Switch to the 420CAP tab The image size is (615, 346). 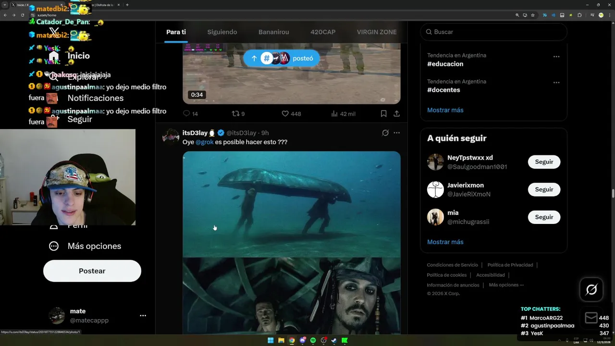point(323,32)
